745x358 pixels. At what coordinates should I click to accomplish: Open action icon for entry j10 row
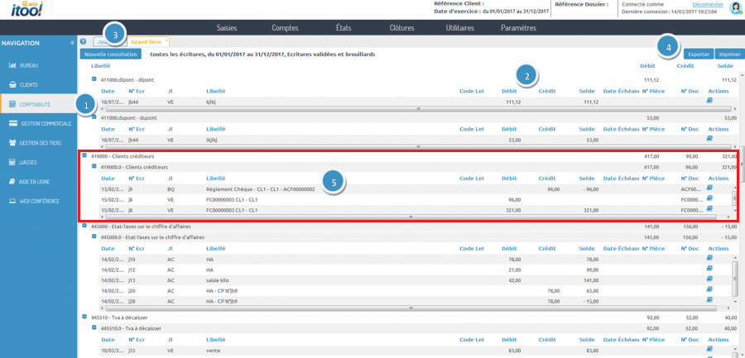pos(709,258)
